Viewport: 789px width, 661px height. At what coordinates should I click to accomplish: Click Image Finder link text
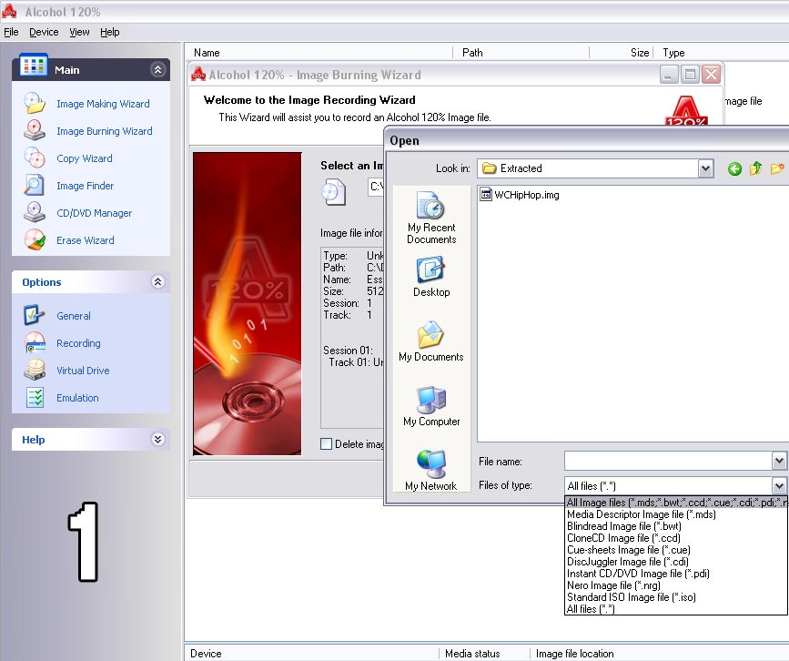pos(85,186)
